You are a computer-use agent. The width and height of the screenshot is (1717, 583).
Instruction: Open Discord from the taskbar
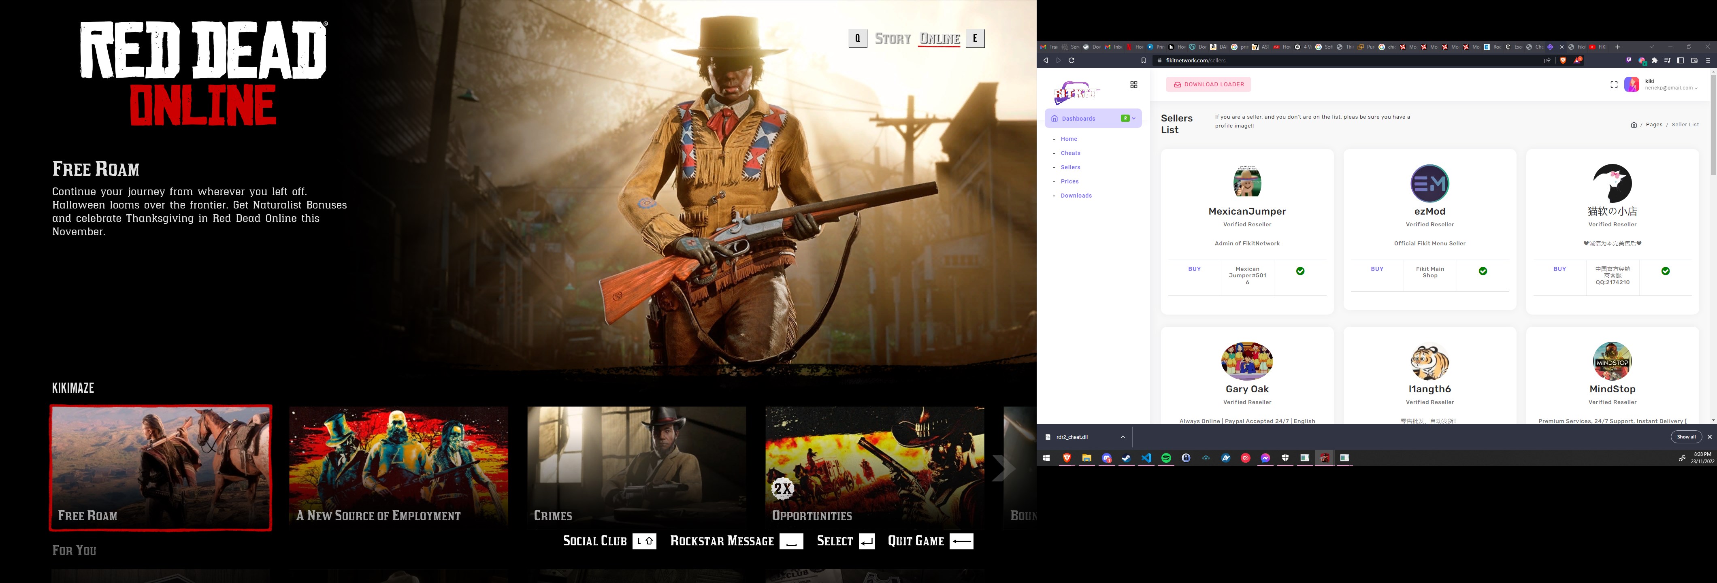tap(1107, 458)
